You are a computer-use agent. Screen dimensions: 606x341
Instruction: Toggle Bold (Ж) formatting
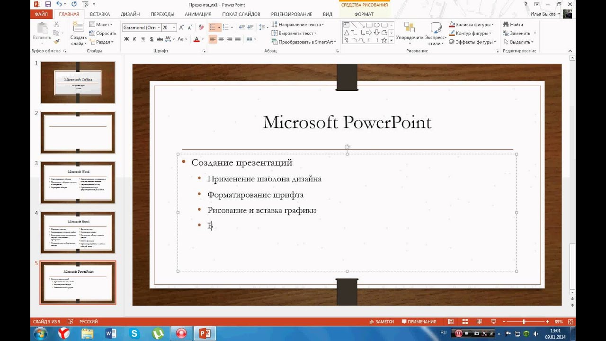126,39
